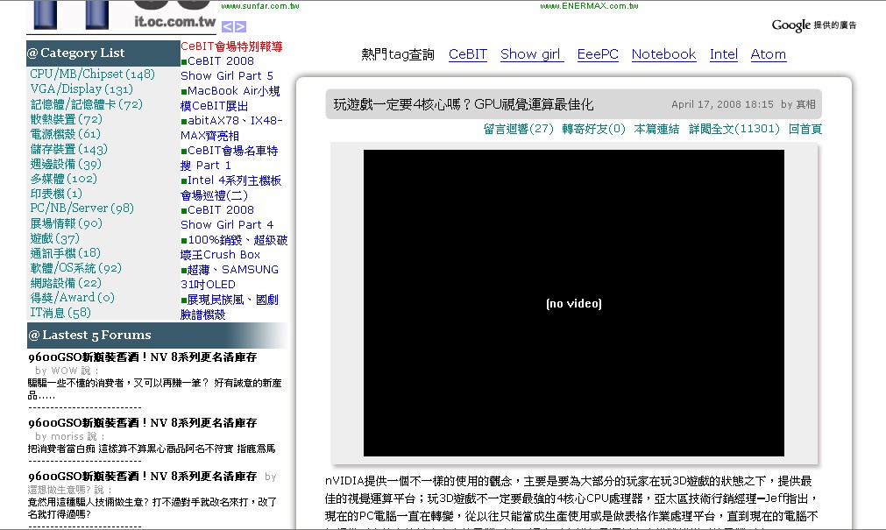View 留言迴響 (27) comments
Image resolution: width=886 pixels, height=530 pixels.
(518, 129)
